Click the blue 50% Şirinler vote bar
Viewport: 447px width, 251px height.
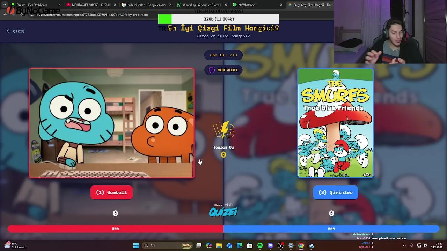click(331, 229)
